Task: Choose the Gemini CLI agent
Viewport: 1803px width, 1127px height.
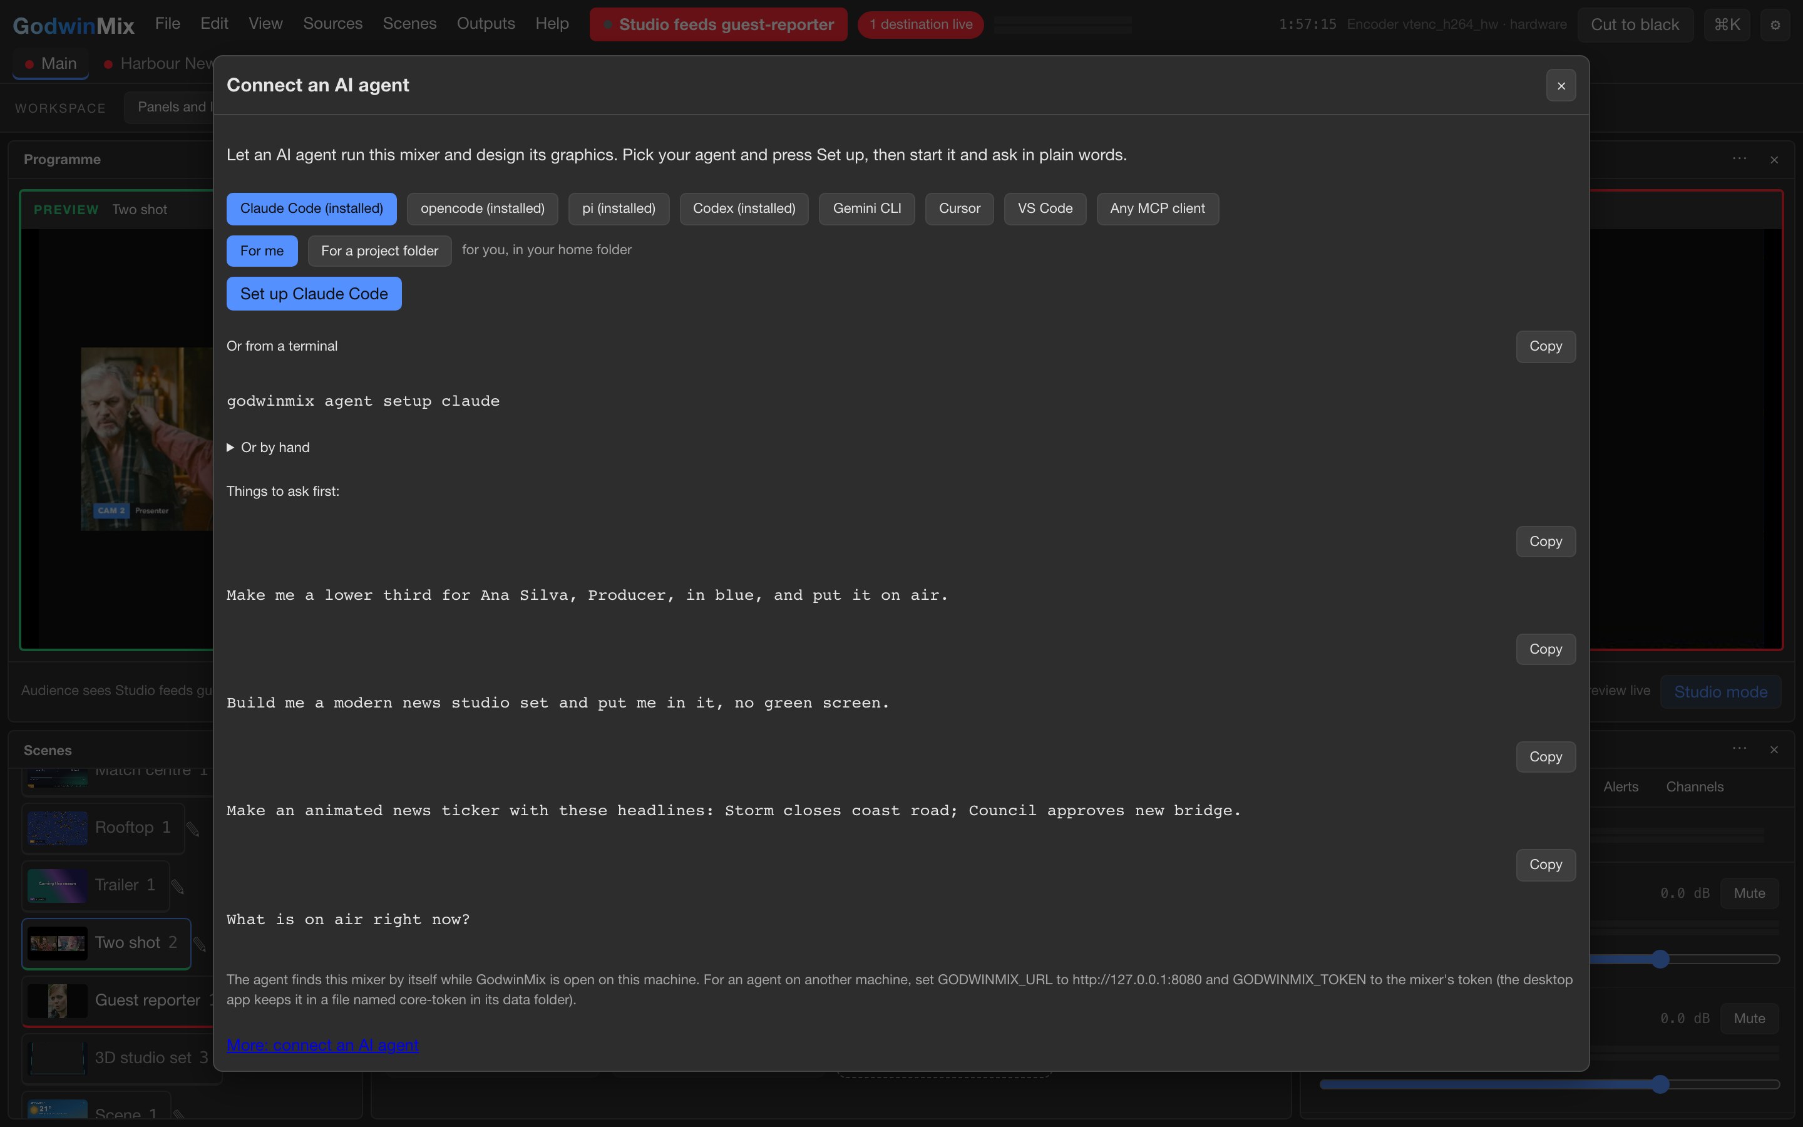Action: tap(866, 208)
